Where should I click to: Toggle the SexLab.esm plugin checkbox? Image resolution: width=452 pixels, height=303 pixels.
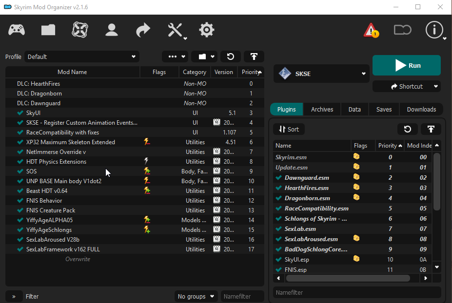click(278, 228)
